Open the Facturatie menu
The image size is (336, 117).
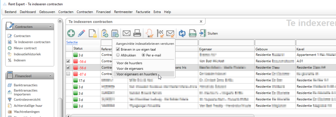point(143,12)
